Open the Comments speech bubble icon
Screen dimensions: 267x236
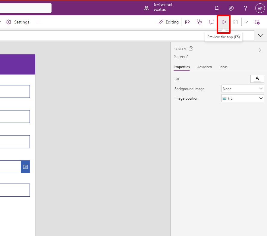pyautogui.click(x=212, y=22)
